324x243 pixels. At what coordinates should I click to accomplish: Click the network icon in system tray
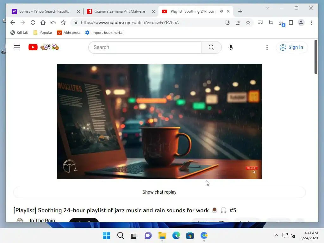click(285, 235)
